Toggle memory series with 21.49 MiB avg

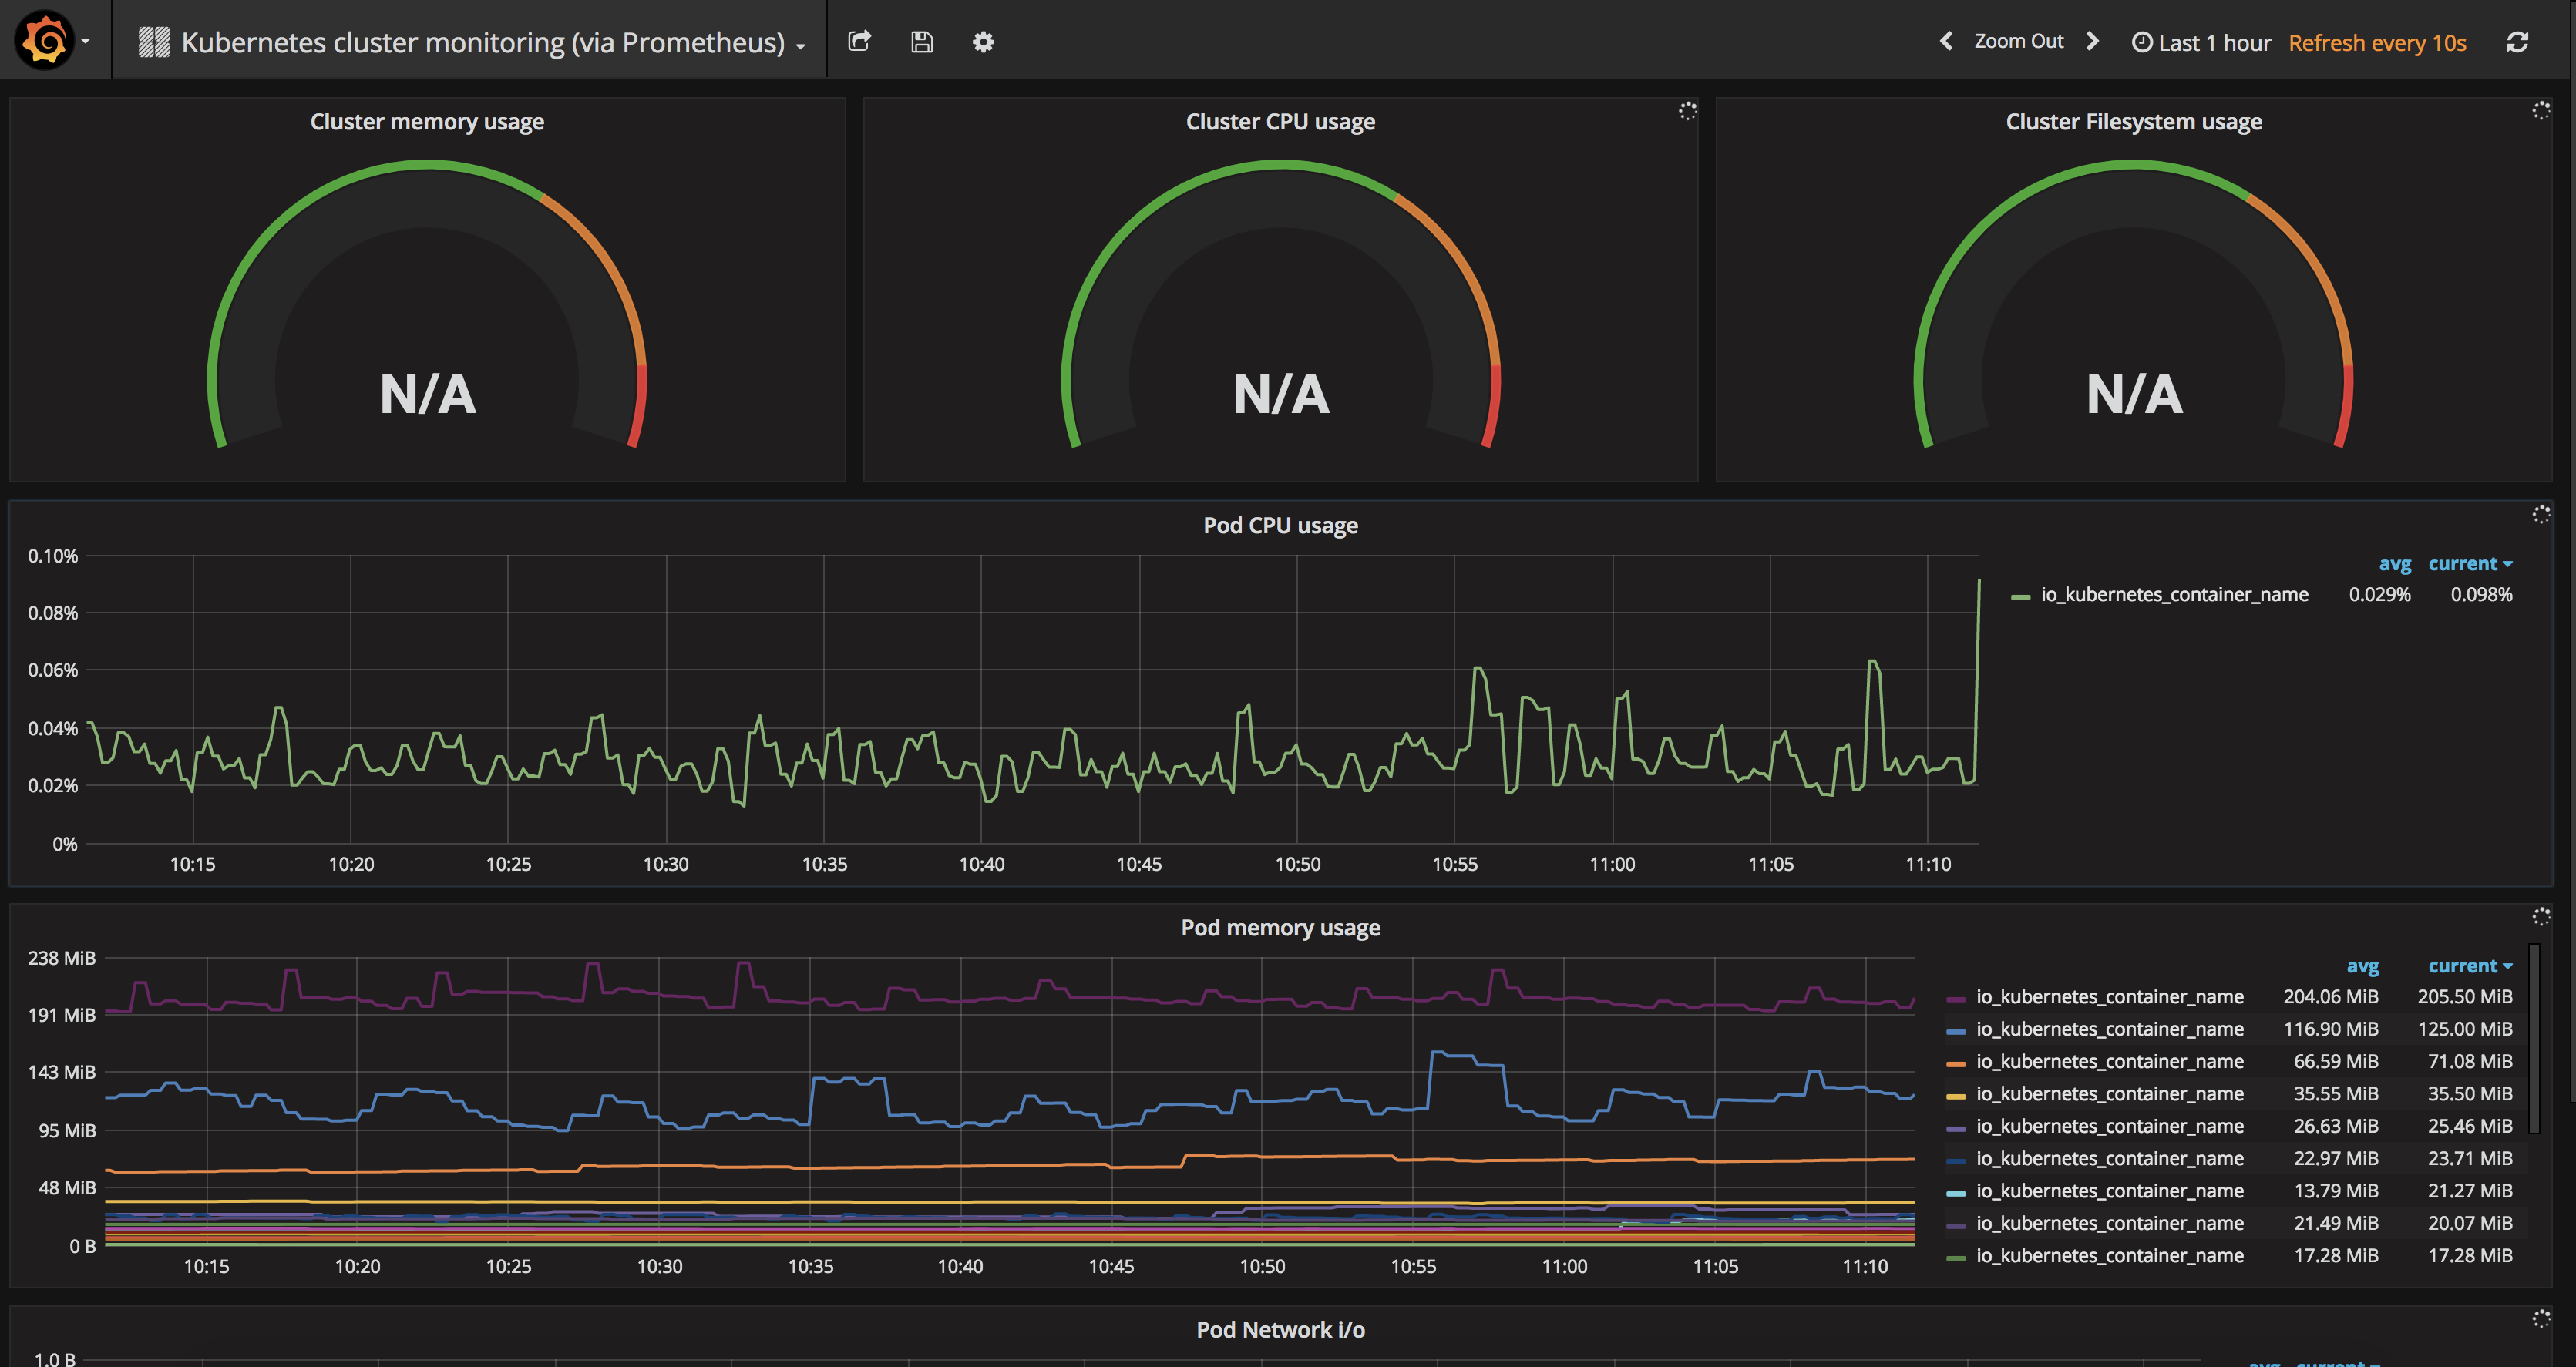(2109, 1223)
